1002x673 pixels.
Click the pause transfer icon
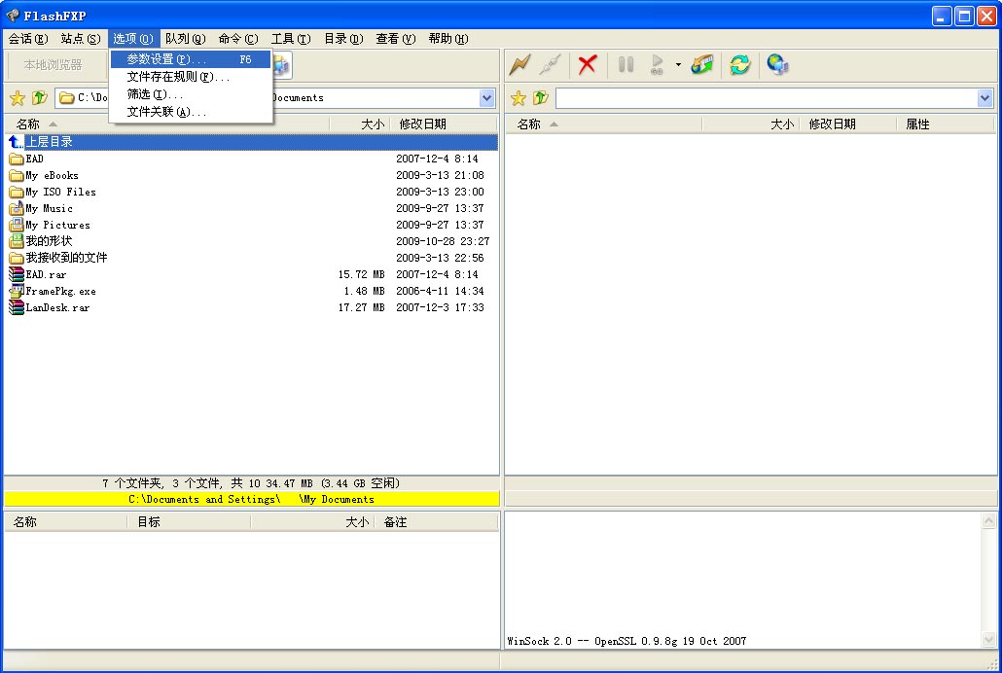point(626,64)
